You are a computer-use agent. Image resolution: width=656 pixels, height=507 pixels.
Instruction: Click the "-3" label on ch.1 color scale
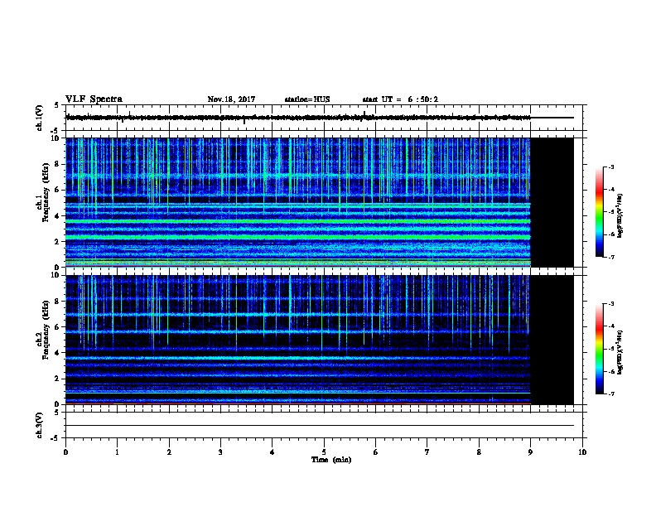(611, 167)
